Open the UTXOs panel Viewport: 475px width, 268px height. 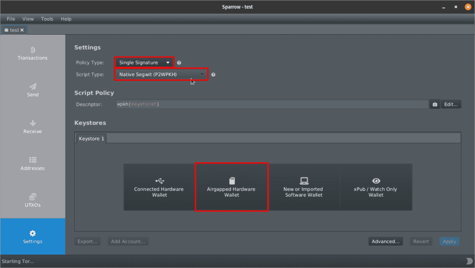33,200
